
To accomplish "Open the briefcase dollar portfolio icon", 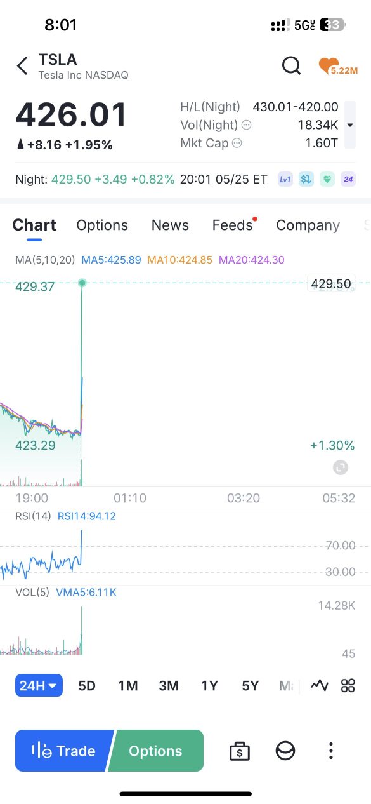I will [x=240, y=751].
